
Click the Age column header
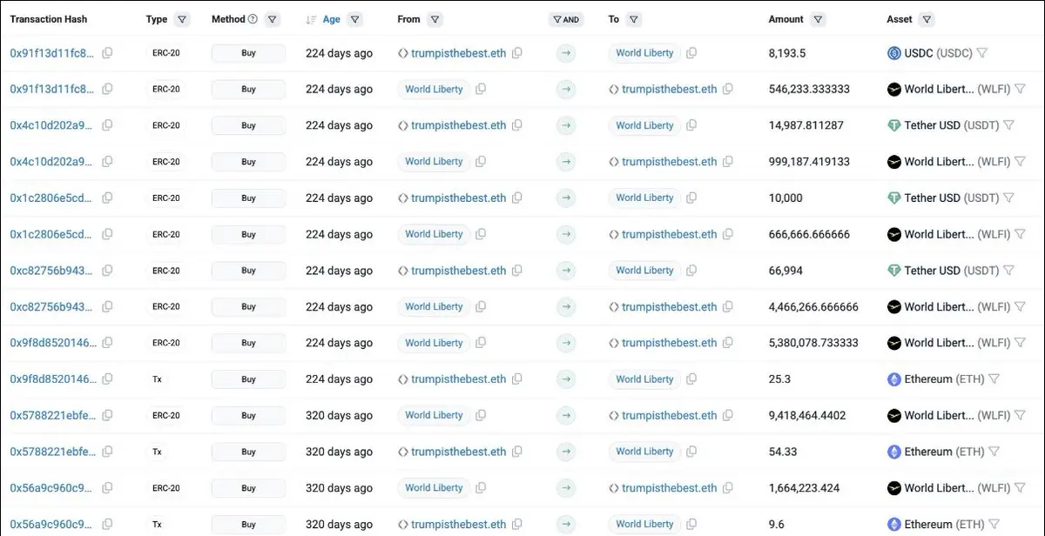[x=332, y=19]
